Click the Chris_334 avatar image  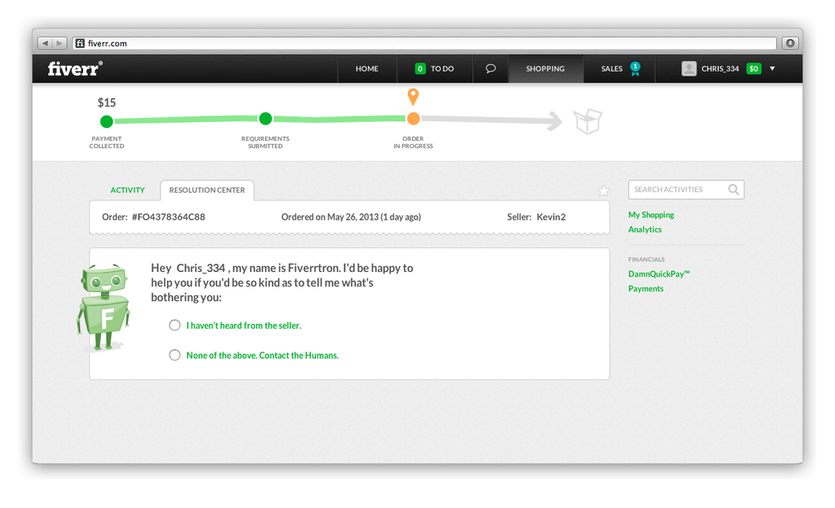tap(689, 68)
